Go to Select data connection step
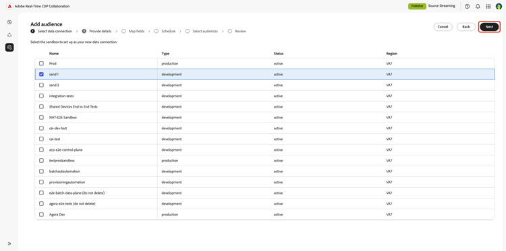Viewport: 506px width, 251px height. 51,31
